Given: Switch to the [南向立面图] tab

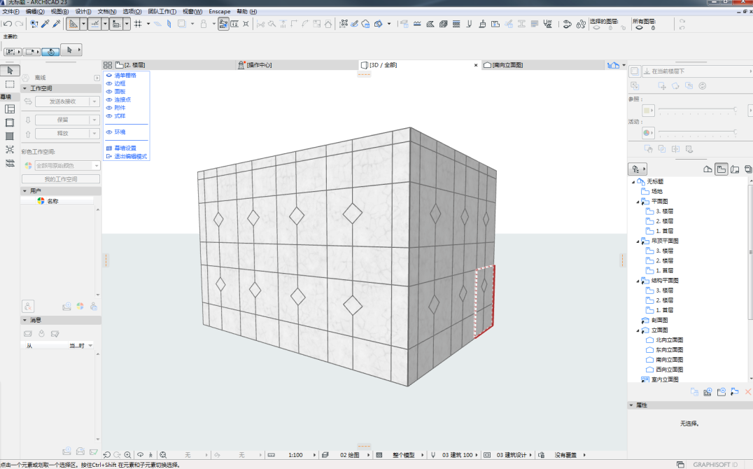Looking at the screenshot, I should click(543, 65).
